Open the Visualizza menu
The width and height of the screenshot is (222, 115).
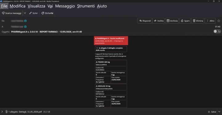pyautogui.click(x=36, y=6)
